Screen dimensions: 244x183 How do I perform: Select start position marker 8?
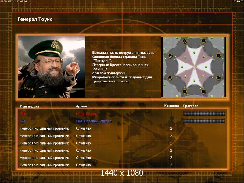click(203, 41)
